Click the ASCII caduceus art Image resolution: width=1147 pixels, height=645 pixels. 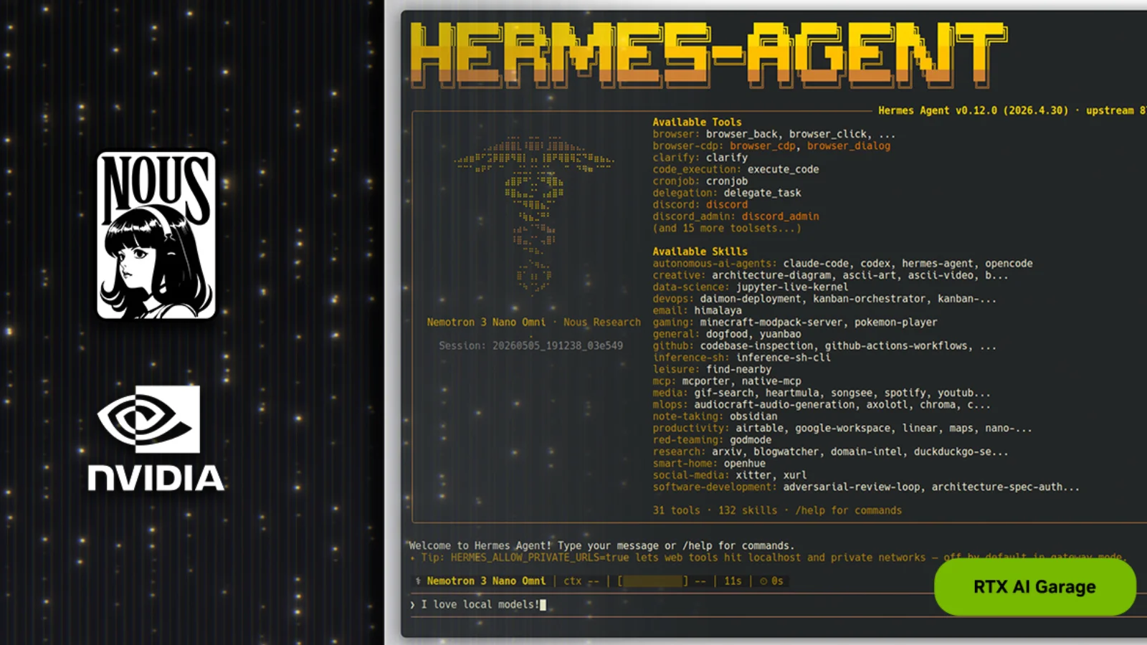[534, 214]
